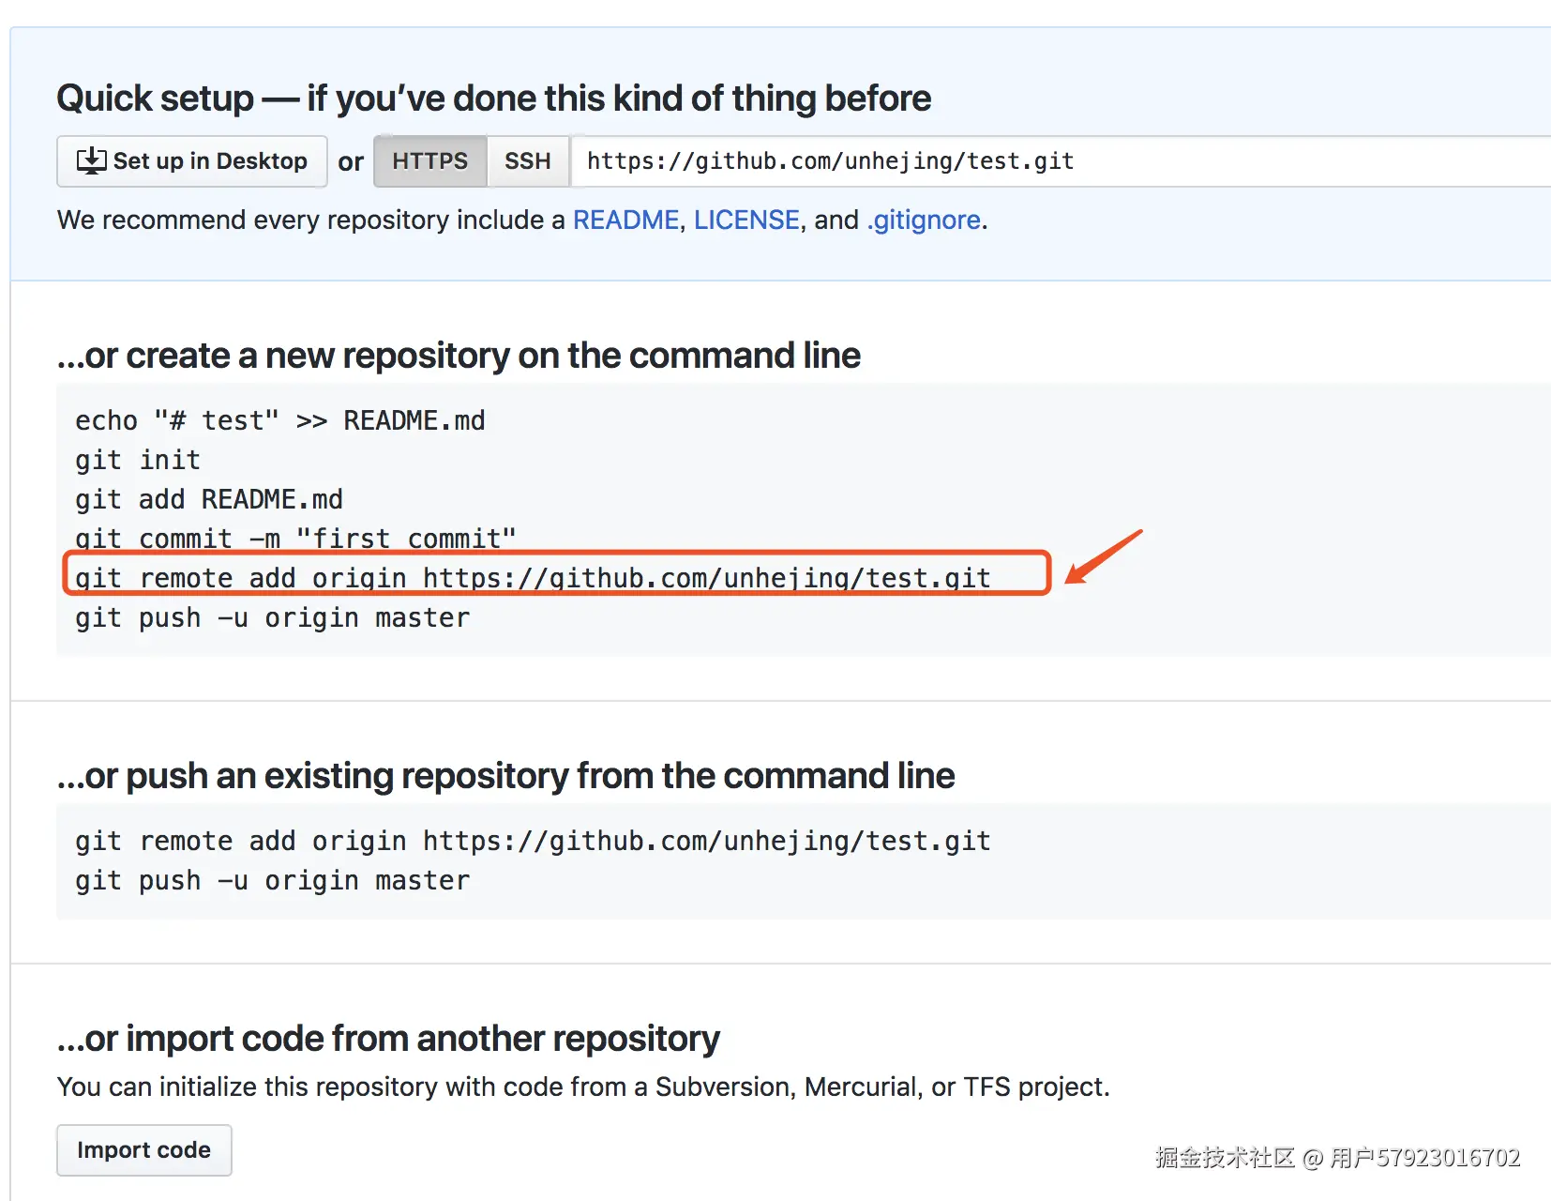The image size is (1551, 1201).
Task: Click git push command in push-existing-repository block
Action: pyautogui.click(x=272, y=880)
